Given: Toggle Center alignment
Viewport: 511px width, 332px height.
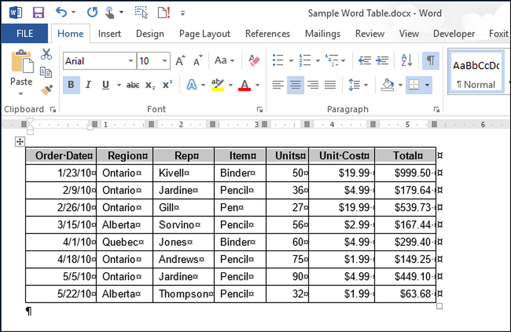Looking at the screenshot, I should (295, 85).
